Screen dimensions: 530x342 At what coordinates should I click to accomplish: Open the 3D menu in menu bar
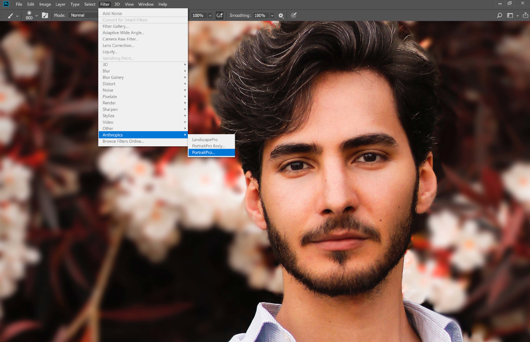tap(117, 4)
